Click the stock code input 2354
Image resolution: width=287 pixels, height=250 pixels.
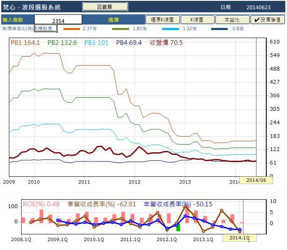click(58, 20)
